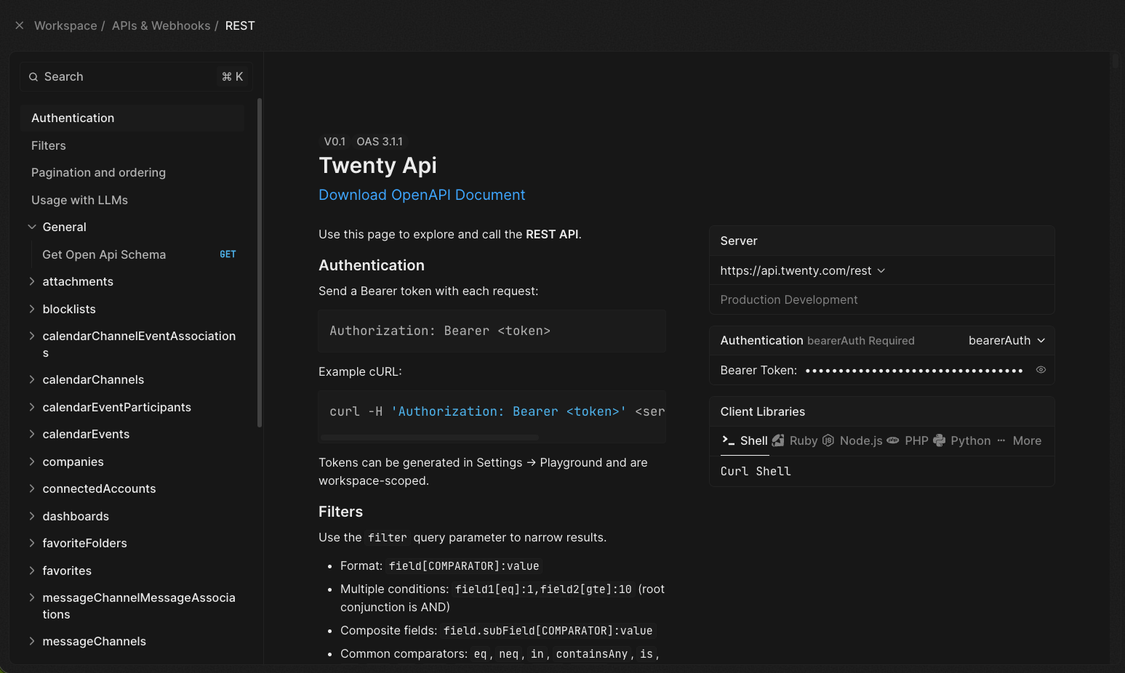
Task: Open the bearerAuth authentication dropdown
Action: (1006, 340)
